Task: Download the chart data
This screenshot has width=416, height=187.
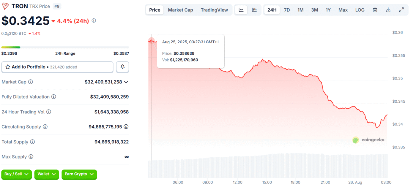Action: coord(388,10)
